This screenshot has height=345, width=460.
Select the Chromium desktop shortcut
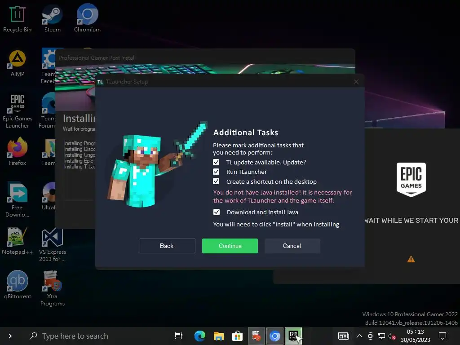[87, 19]
